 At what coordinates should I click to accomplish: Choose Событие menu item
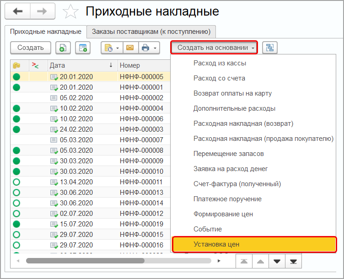(208, 229)
